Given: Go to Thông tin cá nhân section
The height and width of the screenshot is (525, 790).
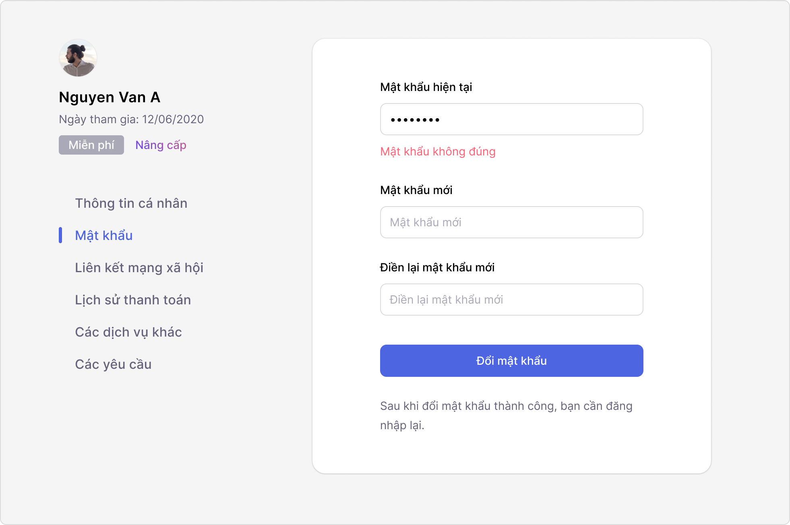Looking at the screenshot, I should [x=131, y=203].
